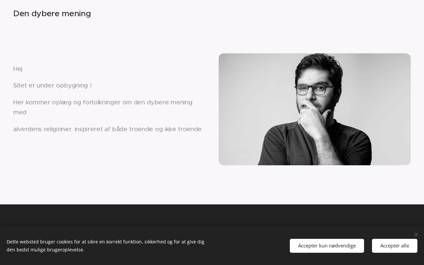Click the 'Her kommer oplæg og fortolkninger' paragraph
This screenshot has height=265, width=424.
point(103,107)
